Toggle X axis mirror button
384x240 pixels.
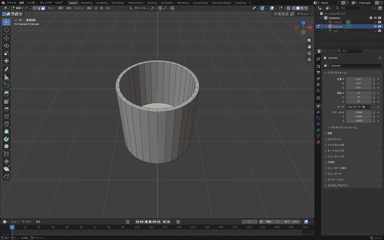(279, 14)
